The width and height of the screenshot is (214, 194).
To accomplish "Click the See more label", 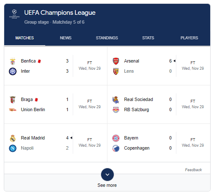I will click(x=107, y=185).
